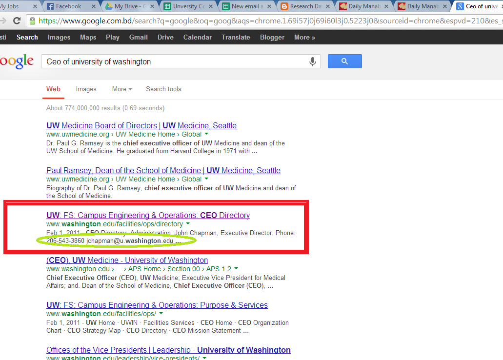Click the New email tab favicon
This screenshot has width=503, height=360.
pyautogui.click(x=226, y=6)
